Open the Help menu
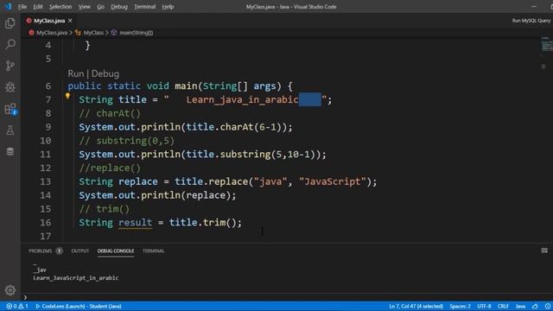 (168, 6)
